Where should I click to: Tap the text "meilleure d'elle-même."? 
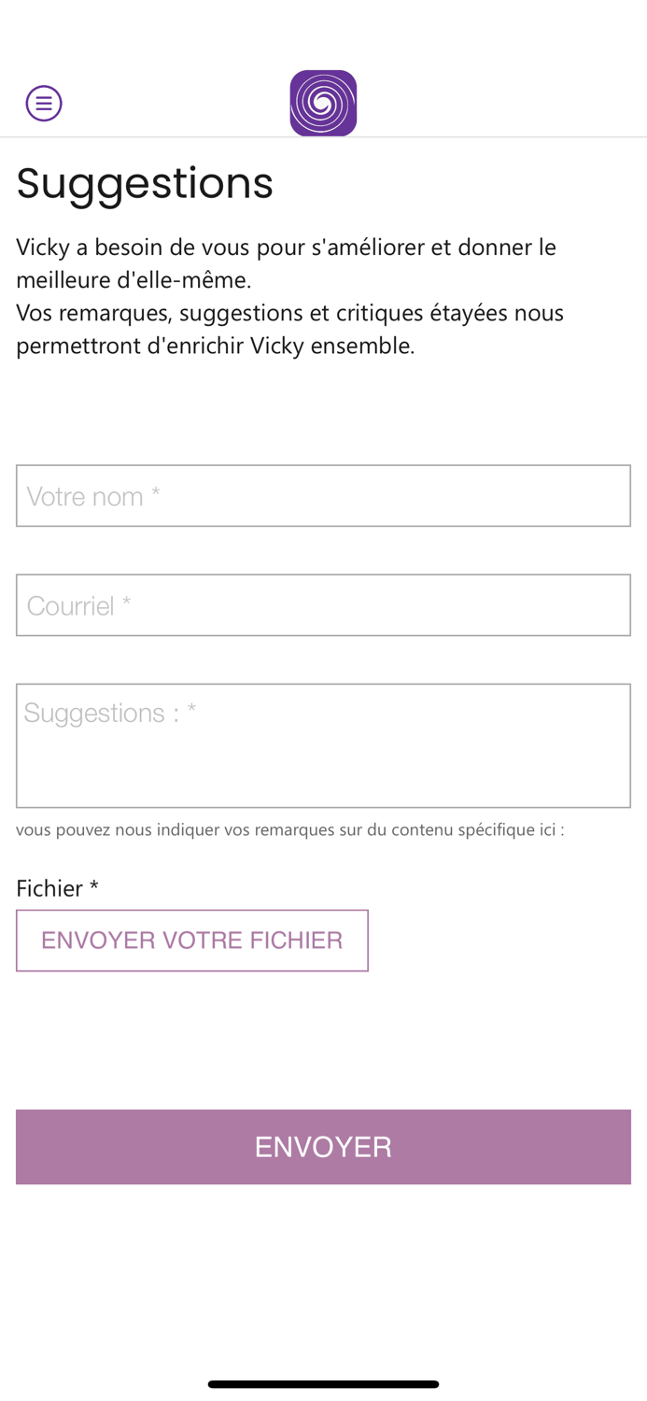[134, 280]
